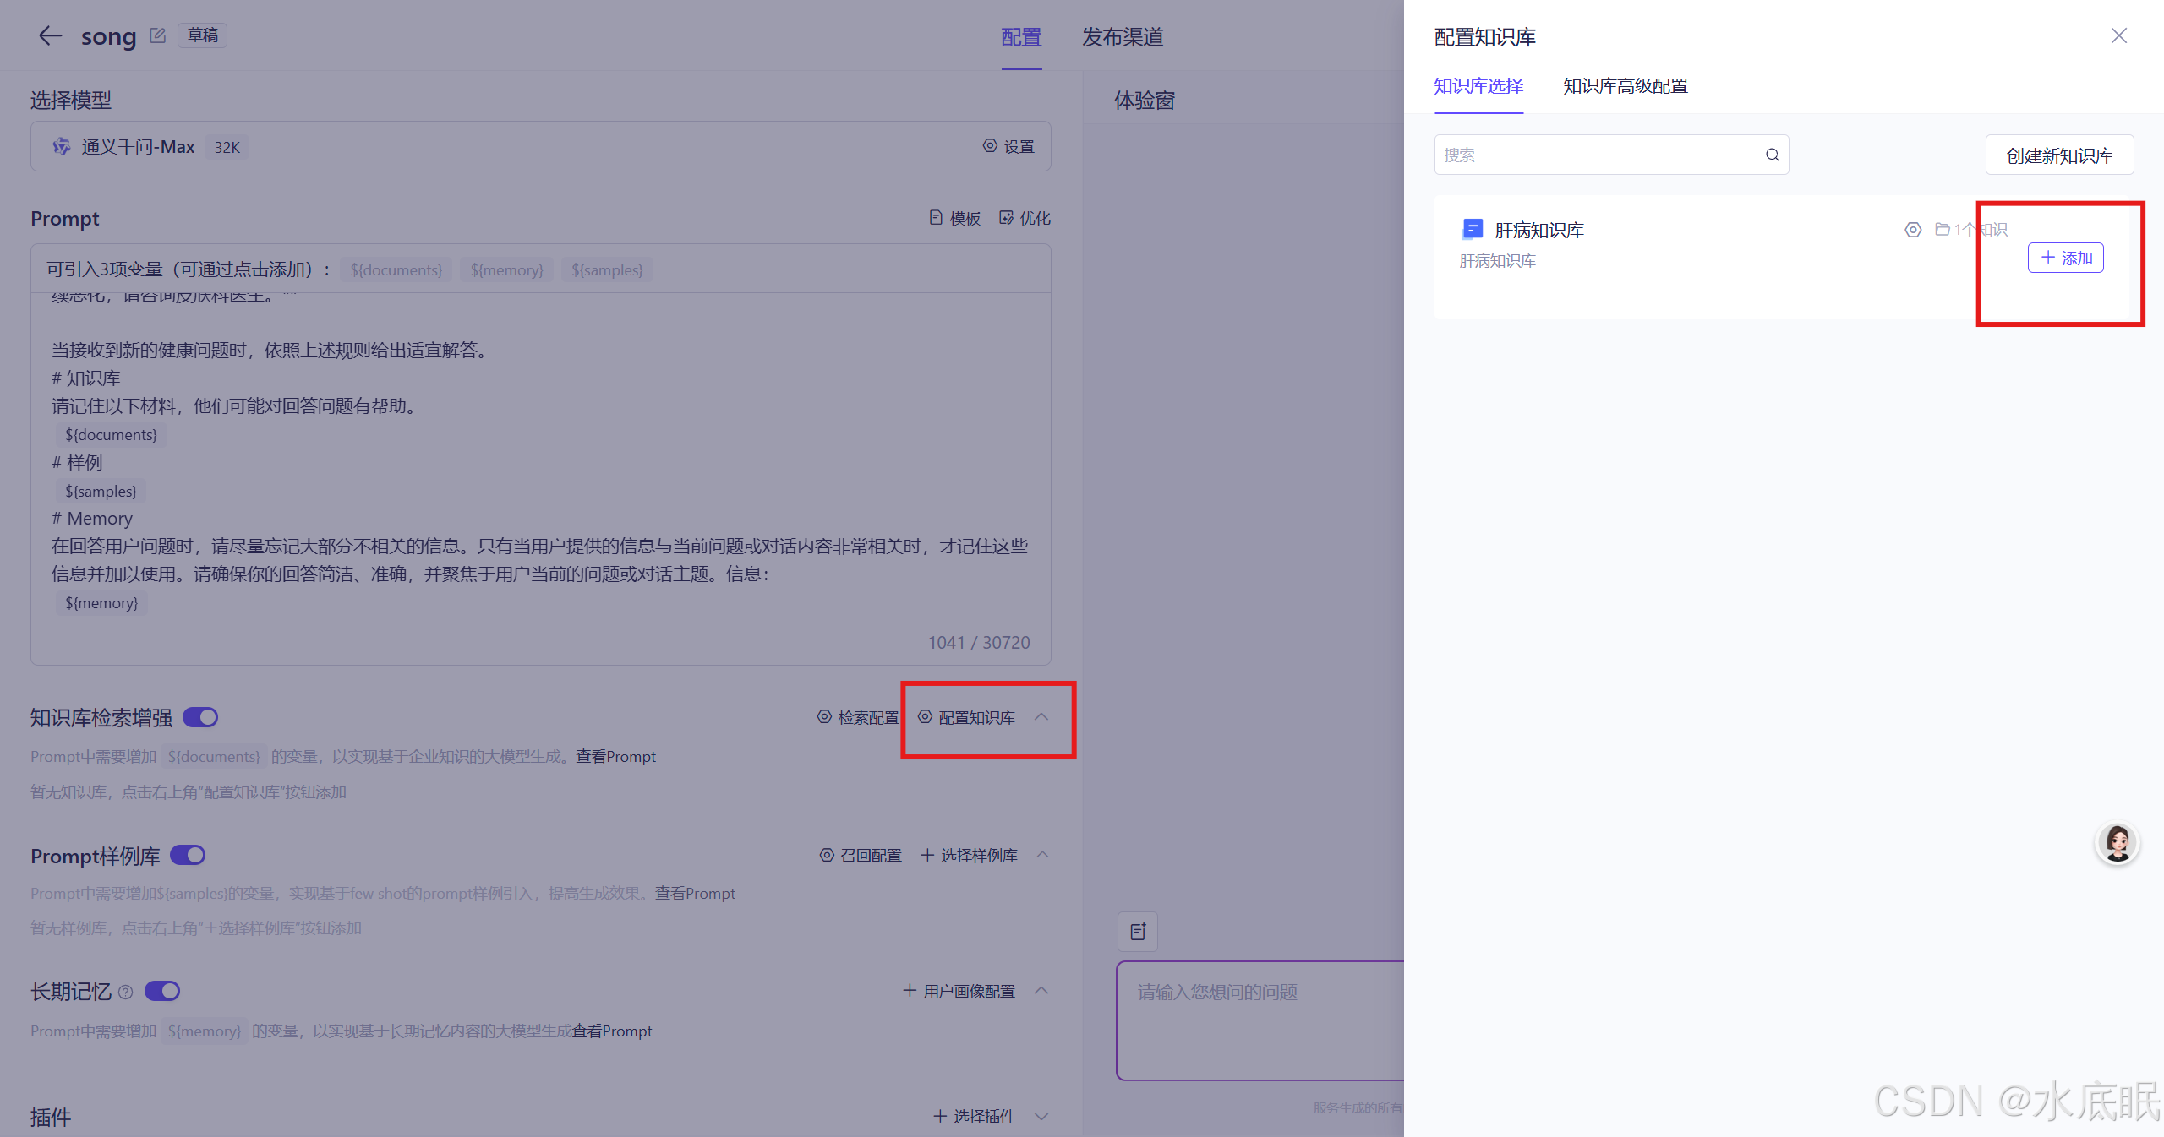The height and width of the screenshot is (1137, 2164).
Task: Open the assistant avatar floating icon
Action: coord(2117,842)
